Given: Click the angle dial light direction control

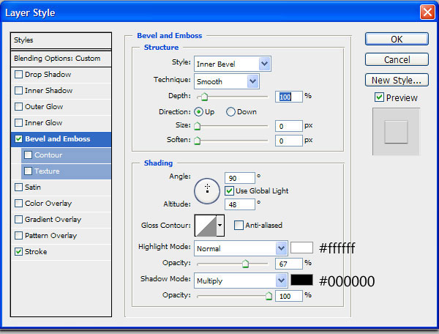Looking at the screenshot, I should click(207, 191).
